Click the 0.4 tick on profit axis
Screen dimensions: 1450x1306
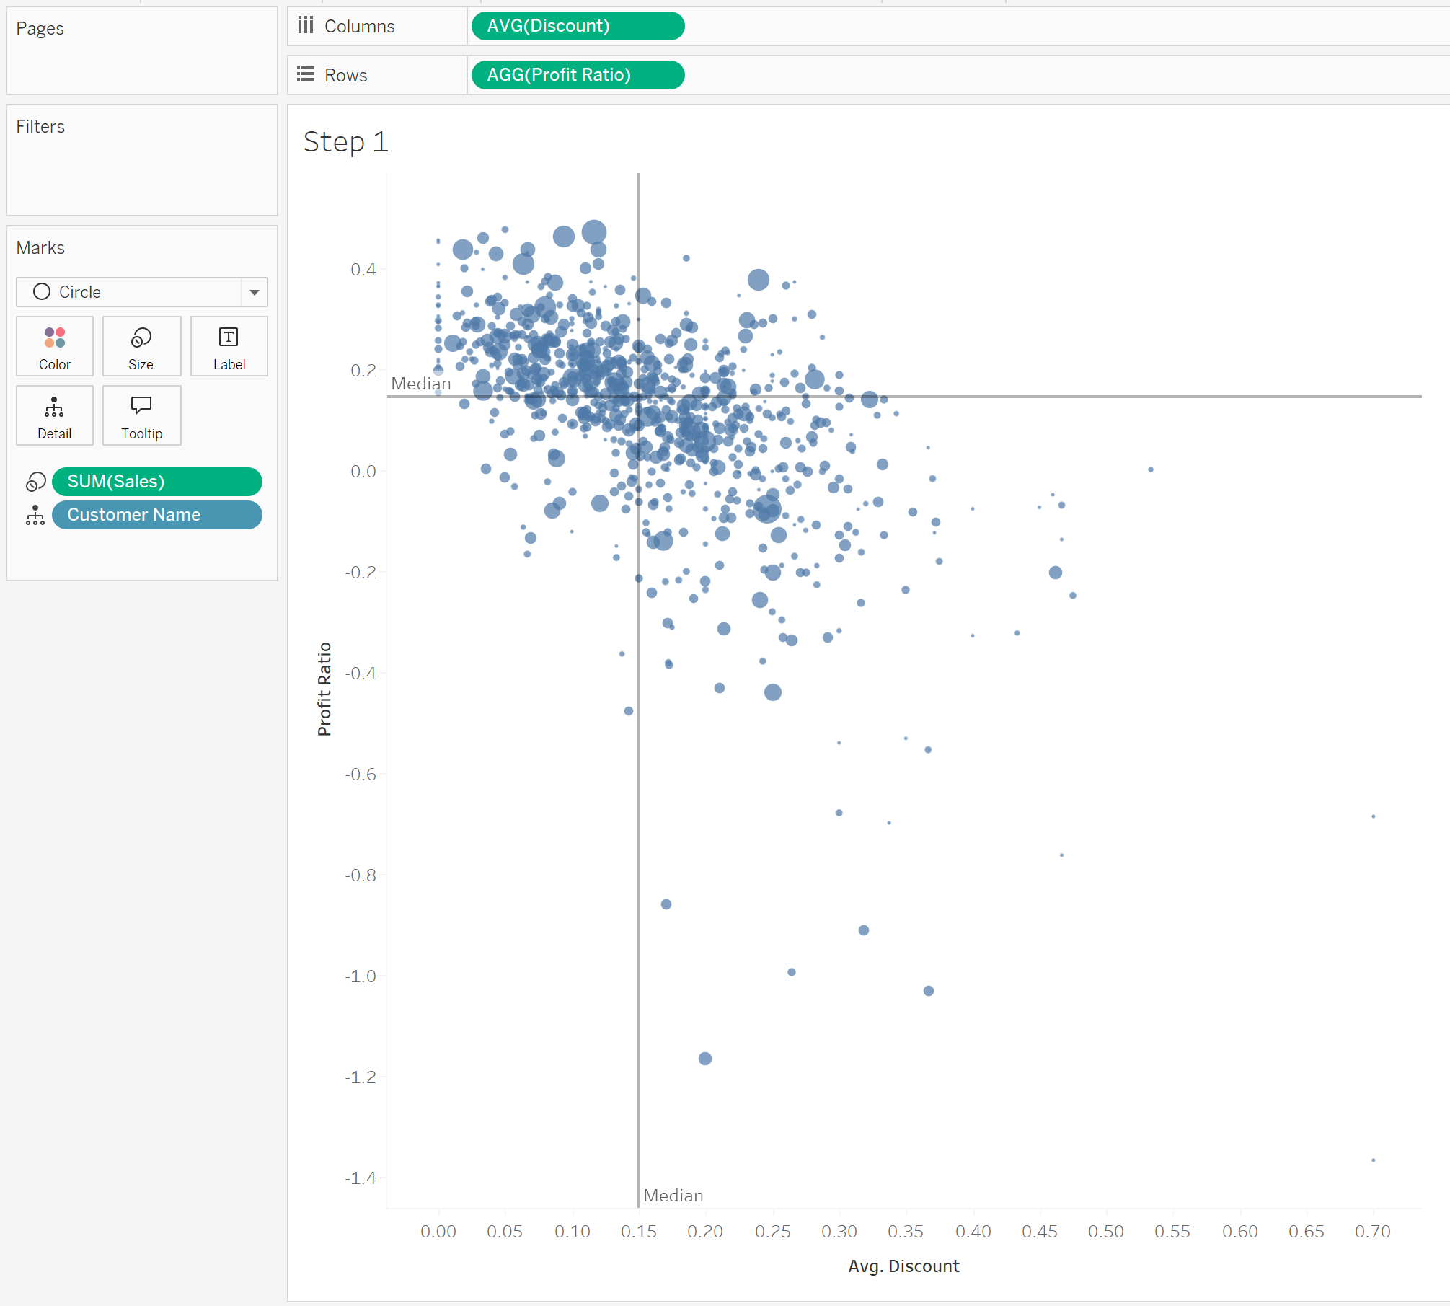click(363, 270)
